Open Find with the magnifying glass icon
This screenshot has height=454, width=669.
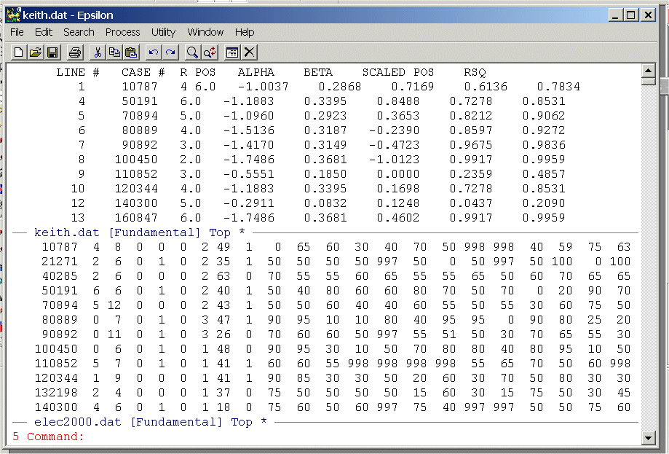click(192, 52)
